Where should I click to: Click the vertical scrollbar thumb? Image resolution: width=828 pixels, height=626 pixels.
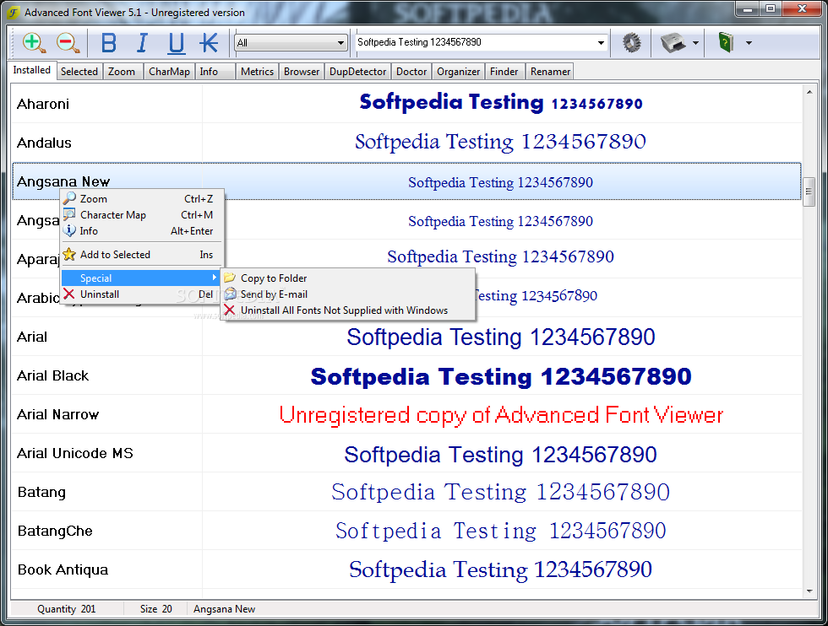(x=809, y=192)
